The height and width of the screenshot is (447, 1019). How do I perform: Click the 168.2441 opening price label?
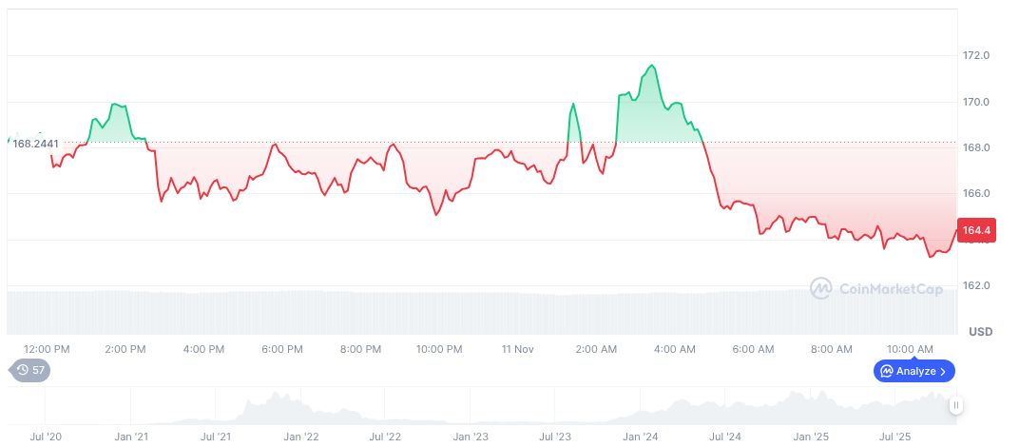pyautogui.click(x=35, y=144)
